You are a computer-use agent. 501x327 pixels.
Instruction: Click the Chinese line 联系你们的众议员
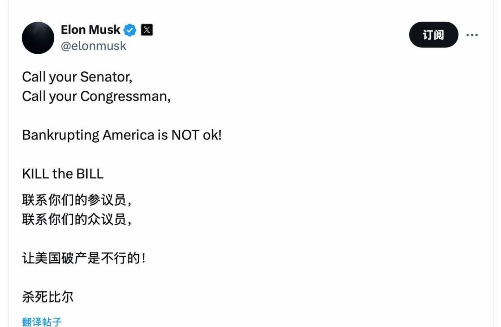tap(77, 219)
